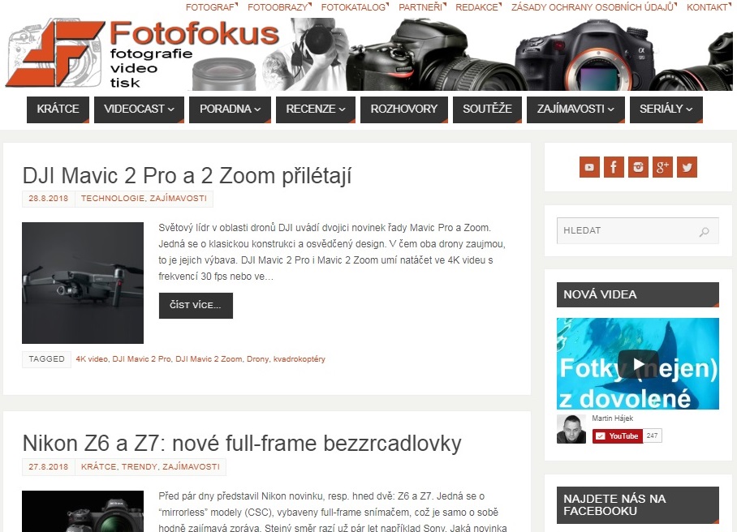Expand the Poradna dropdown menu
Viewport: 737px width, 532px height.
pos(230,109)
